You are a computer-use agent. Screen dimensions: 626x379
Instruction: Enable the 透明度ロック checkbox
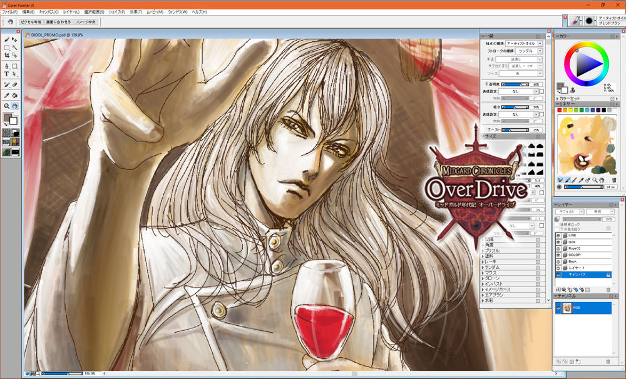point(558,223)
